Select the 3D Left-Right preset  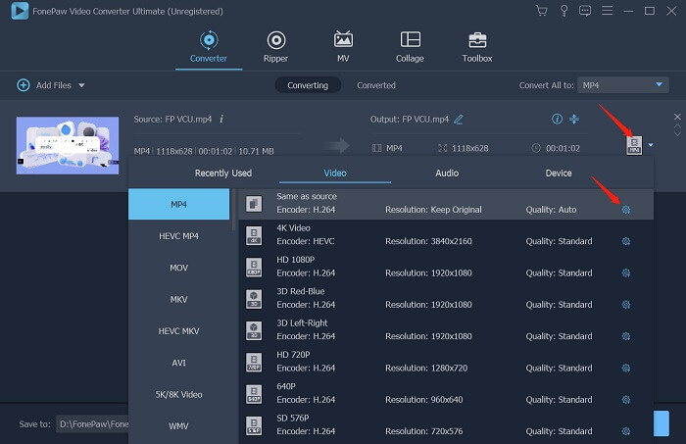pos(446,330)
